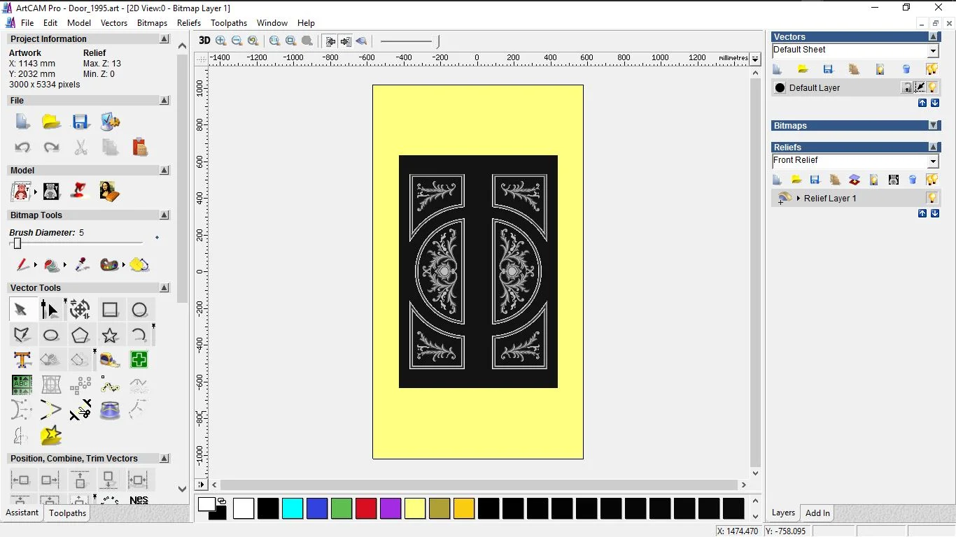Viewport: 956px width, 537px height.
Task: Select the Polygon creation tool
Action: [x=80, y=334]
